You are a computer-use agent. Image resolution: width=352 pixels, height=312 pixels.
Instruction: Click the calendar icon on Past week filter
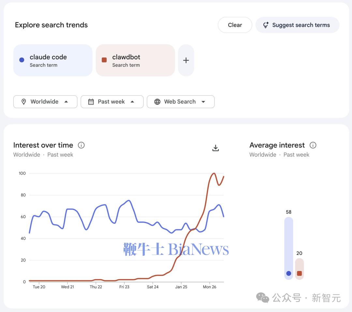point(91,102)
